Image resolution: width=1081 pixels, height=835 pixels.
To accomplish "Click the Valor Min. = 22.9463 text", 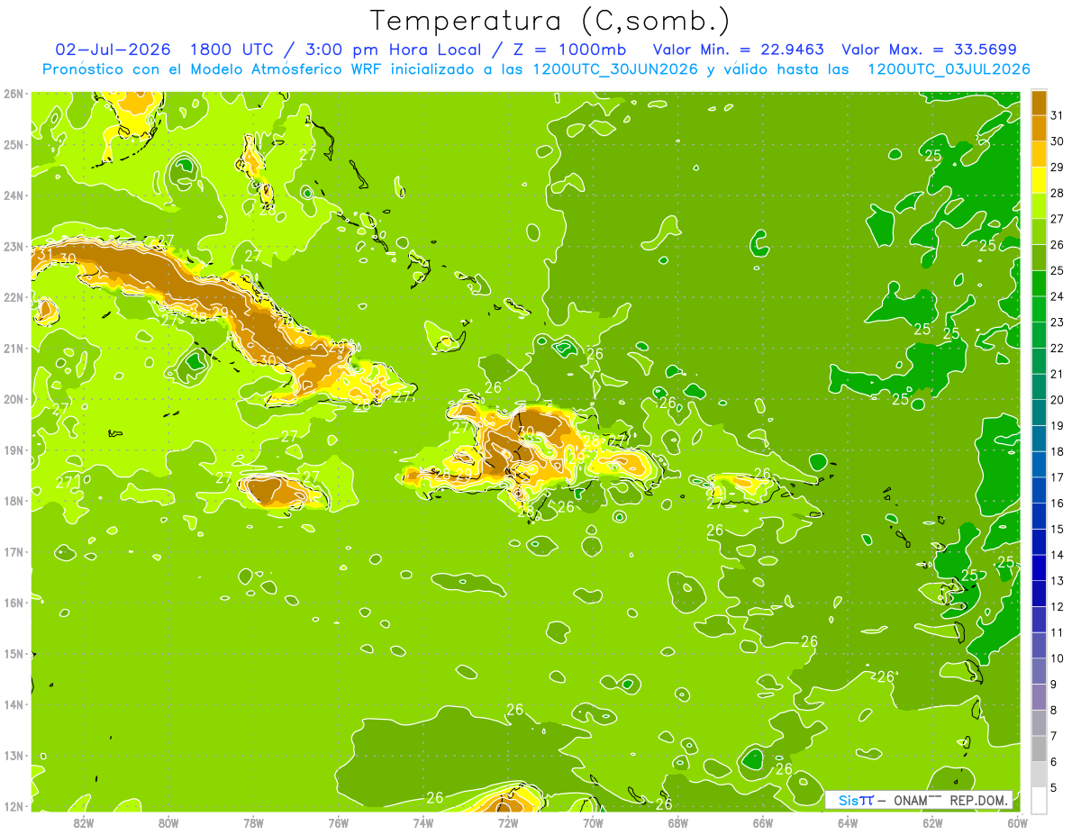I will click(x=739, y=50).
